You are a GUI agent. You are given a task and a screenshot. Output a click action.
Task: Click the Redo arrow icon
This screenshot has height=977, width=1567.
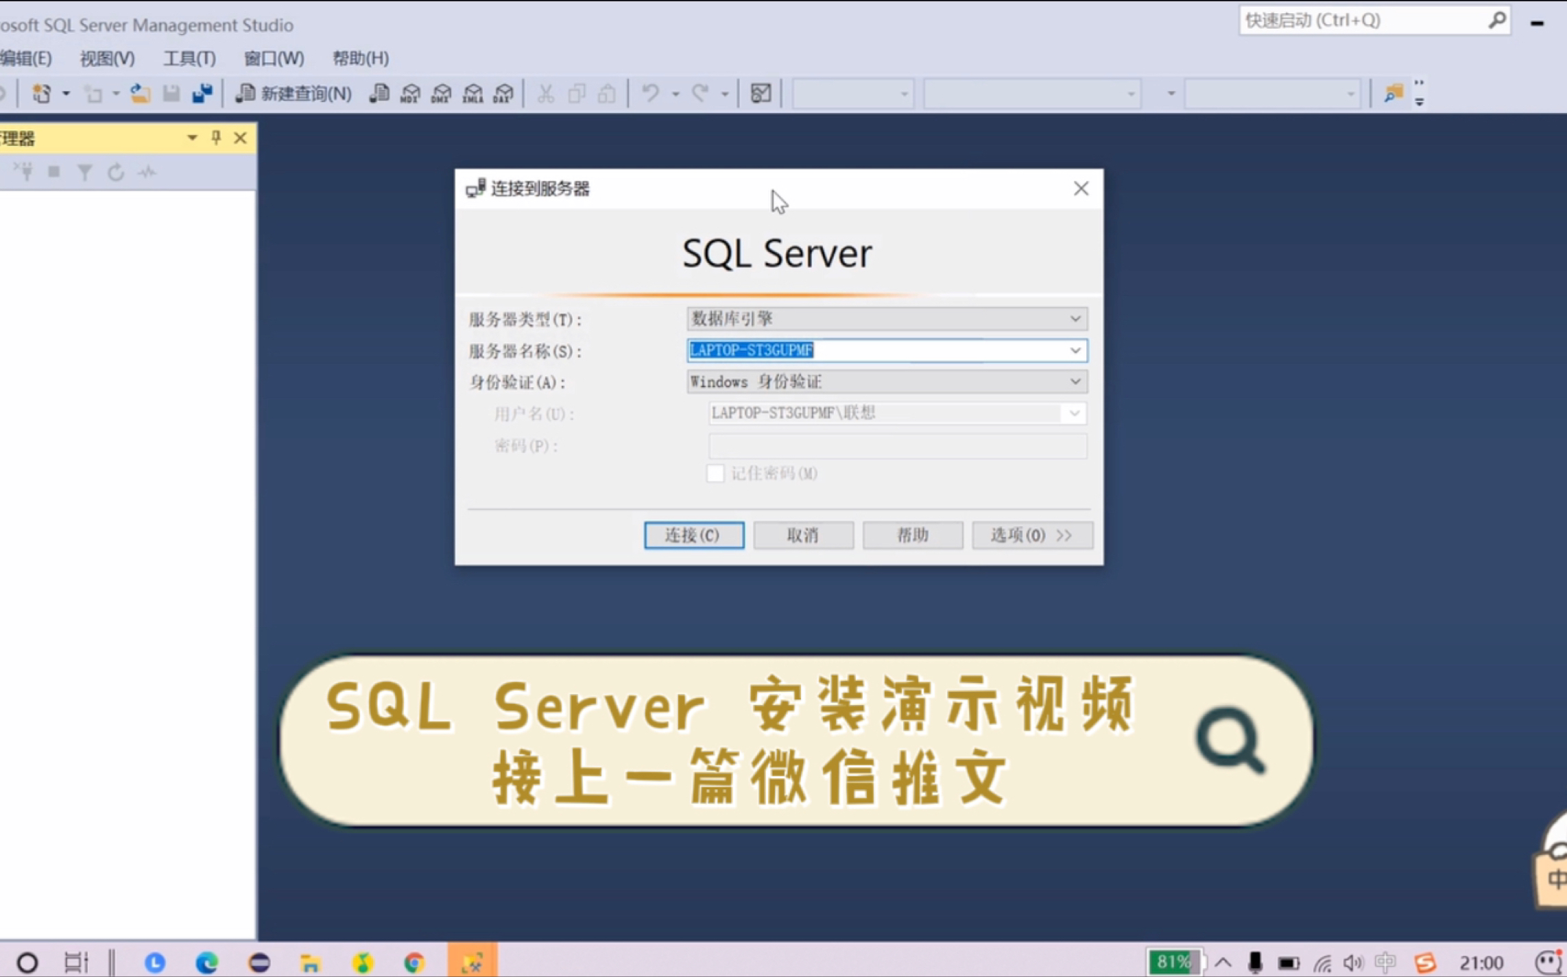click(x=700, y=92)
